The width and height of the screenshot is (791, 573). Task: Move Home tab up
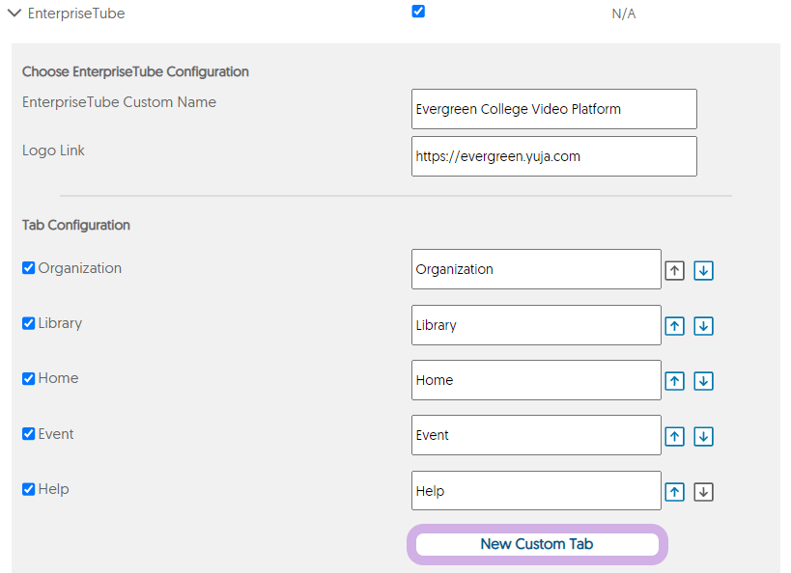(674, 381)
